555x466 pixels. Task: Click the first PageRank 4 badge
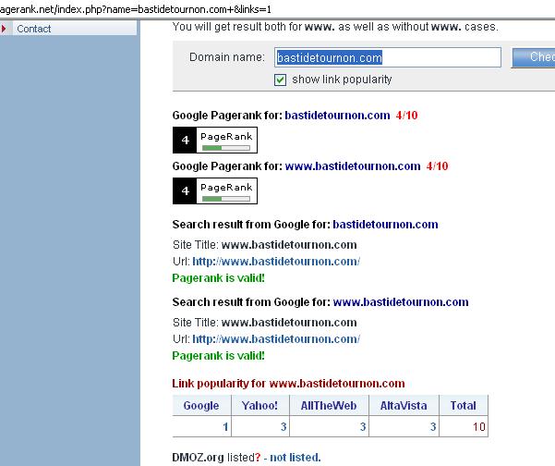click(215, 140)
